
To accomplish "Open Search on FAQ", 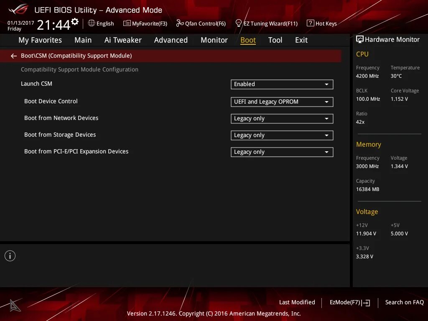I will coord(404,303).
